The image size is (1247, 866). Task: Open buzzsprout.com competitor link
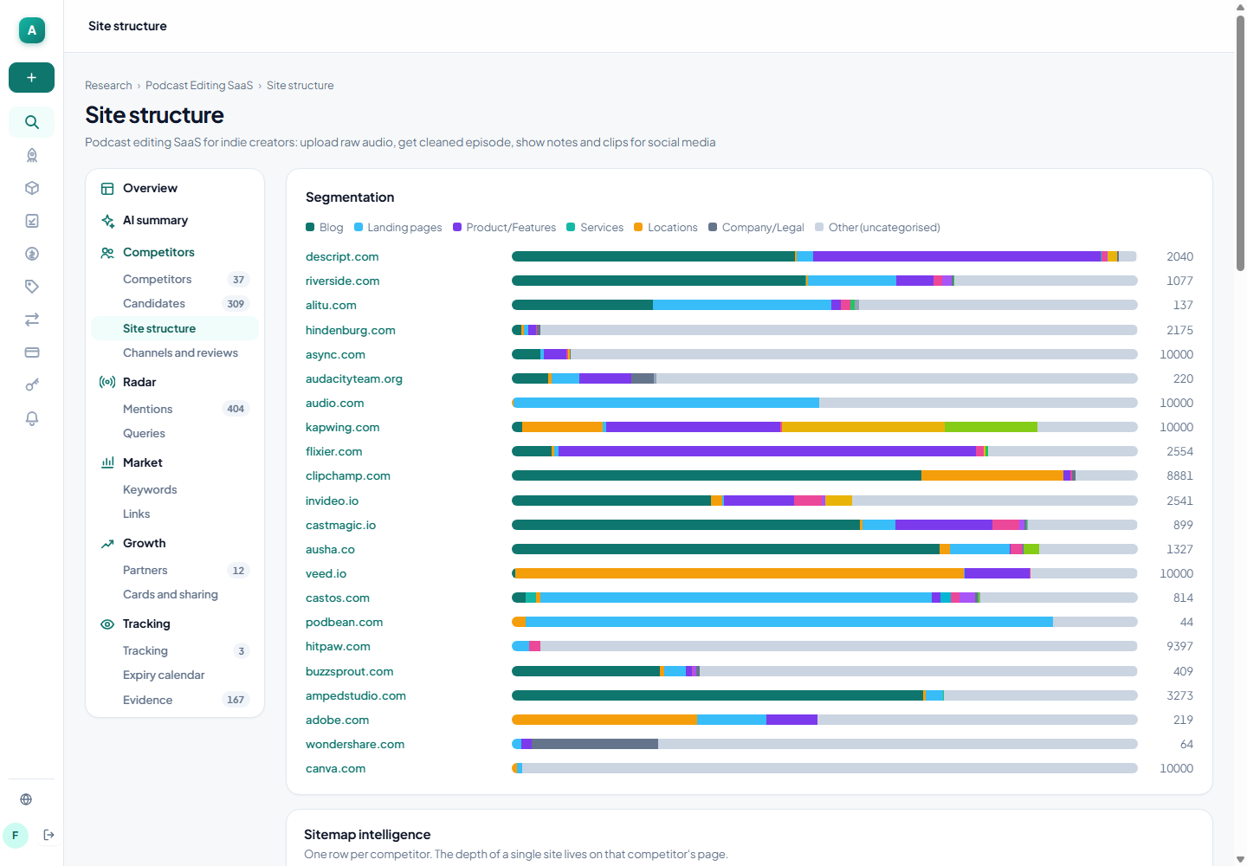coord(349,671)
